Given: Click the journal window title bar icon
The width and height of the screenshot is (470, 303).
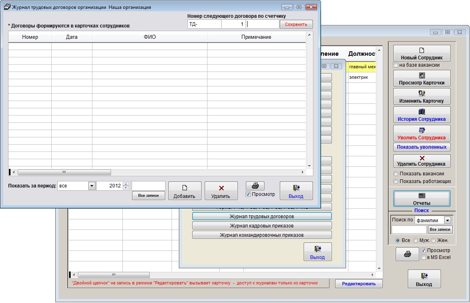Looking at the screenshot, I should (7, 6).
